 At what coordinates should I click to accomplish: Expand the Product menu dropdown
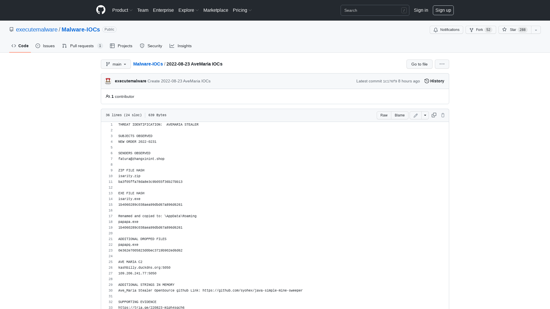pos(122,10)
